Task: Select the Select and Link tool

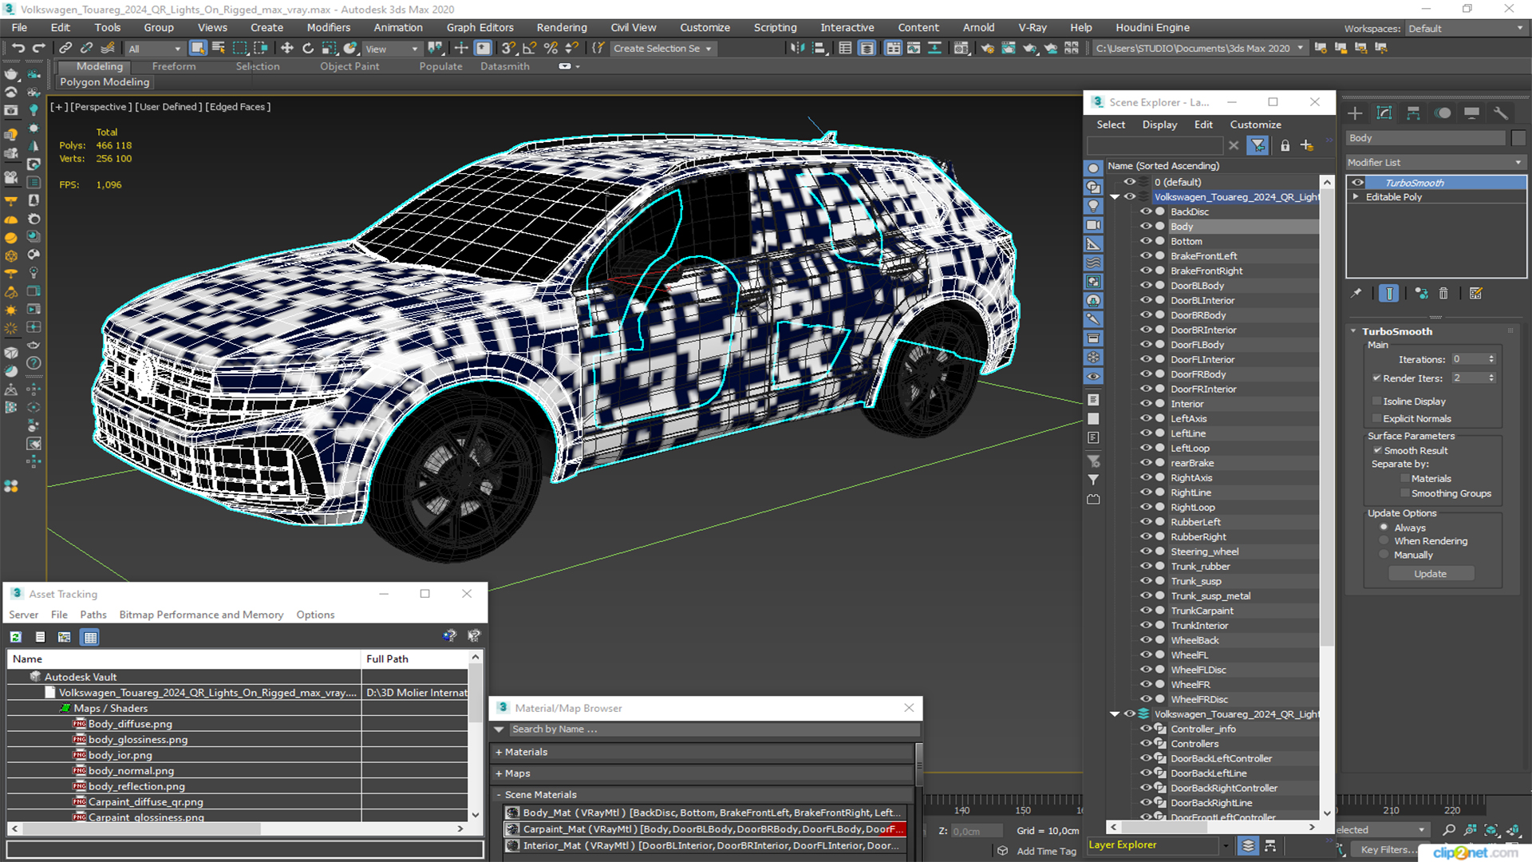Action: 66,49
